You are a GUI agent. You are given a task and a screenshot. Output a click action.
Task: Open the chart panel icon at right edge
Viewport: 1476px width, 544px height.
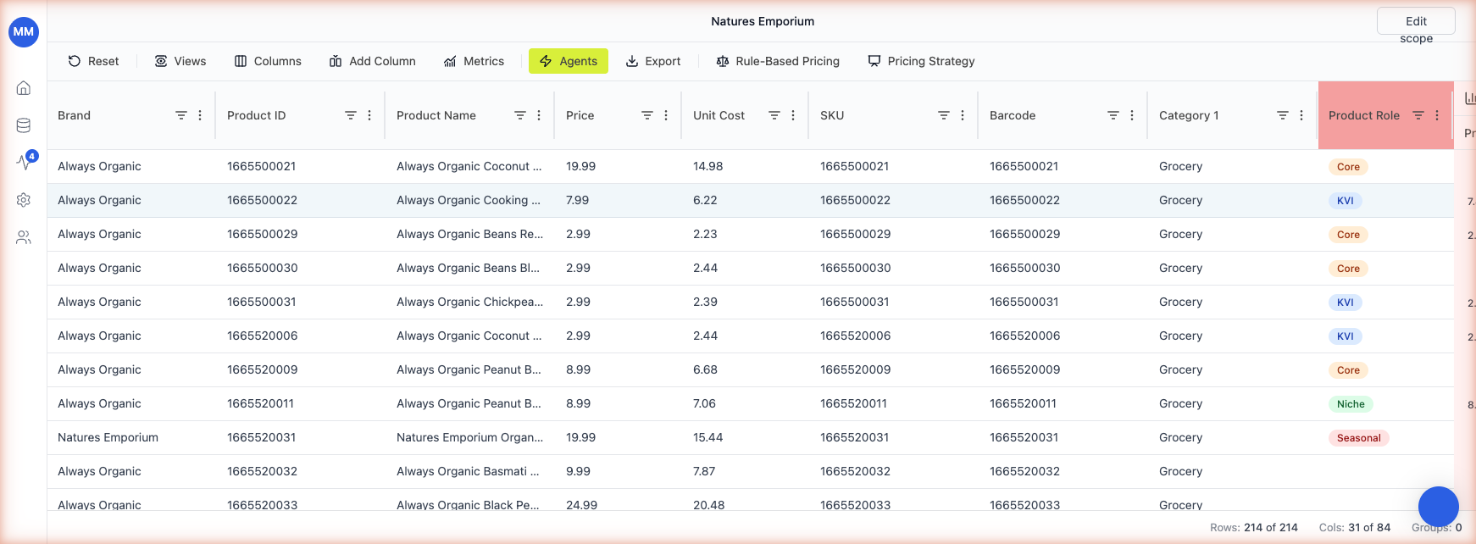1469,99
